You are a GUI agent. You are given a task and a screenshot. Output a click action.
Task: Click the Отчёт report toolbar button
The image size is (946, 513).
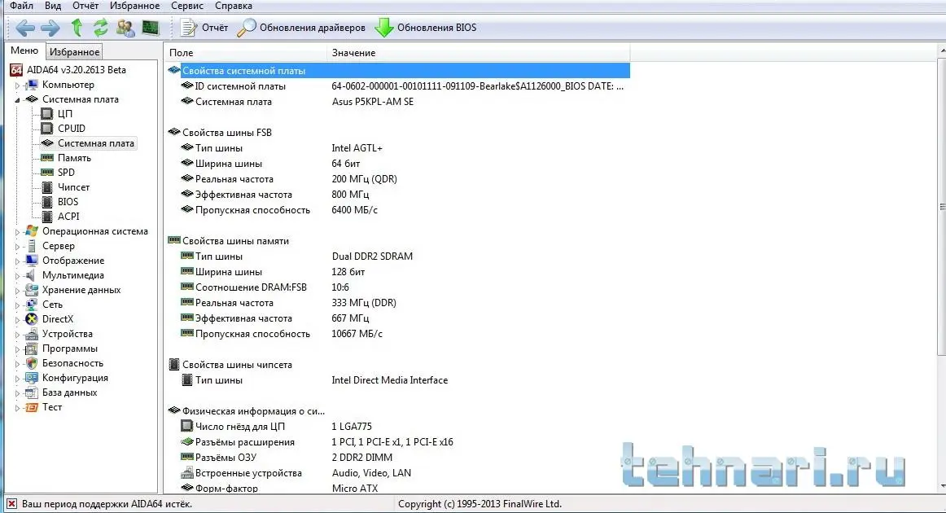tap(204, 28)
